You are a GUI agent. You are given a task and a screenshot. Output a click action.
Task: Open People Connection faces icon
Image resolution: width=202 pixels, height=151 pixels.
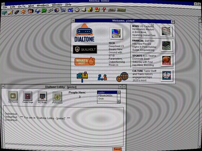(x=31, y=11)
